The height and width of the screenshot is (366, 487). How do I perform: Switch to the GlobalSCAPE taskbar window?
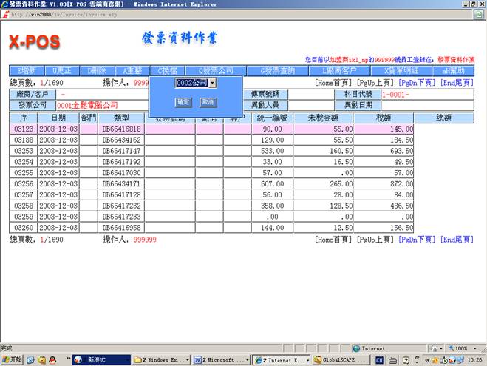338,359
